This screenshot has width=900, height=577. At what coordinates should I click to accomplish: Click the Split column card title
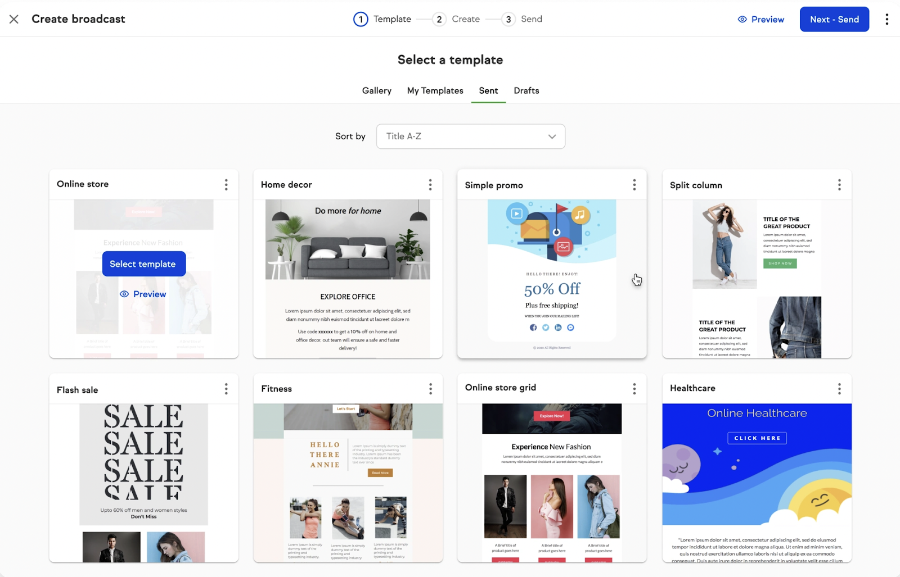(696, 185)
